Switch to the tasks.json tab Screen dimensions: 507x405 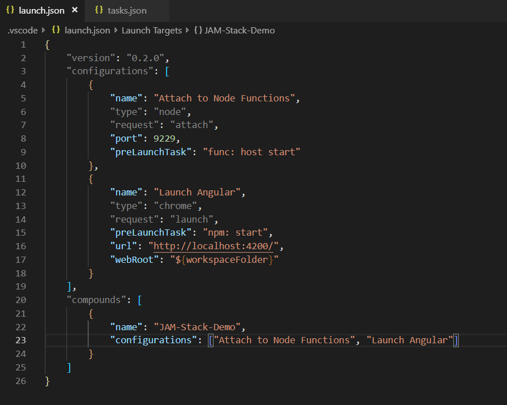125,9
